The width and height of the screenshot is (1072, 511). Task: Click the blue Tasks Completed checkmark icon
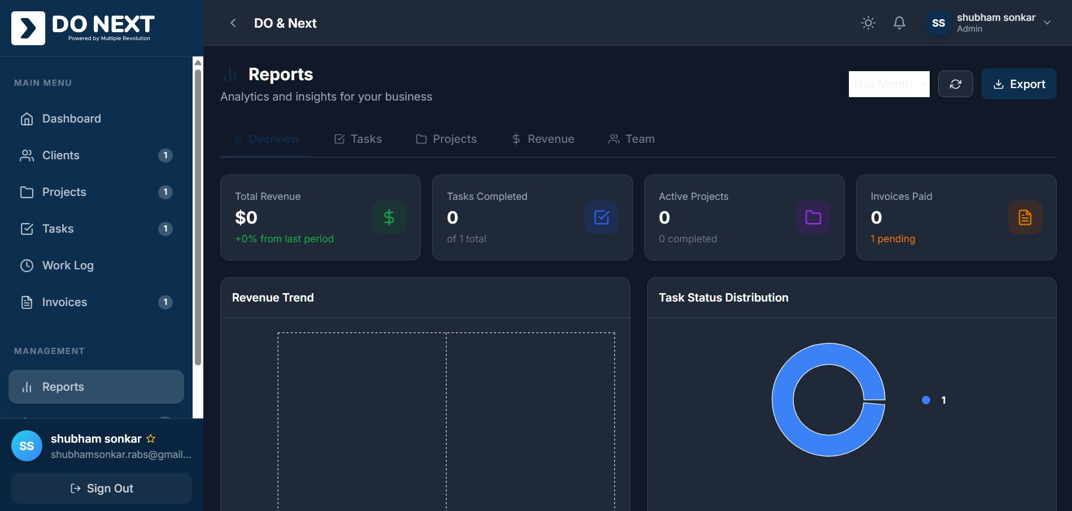(x=601, y=217)
